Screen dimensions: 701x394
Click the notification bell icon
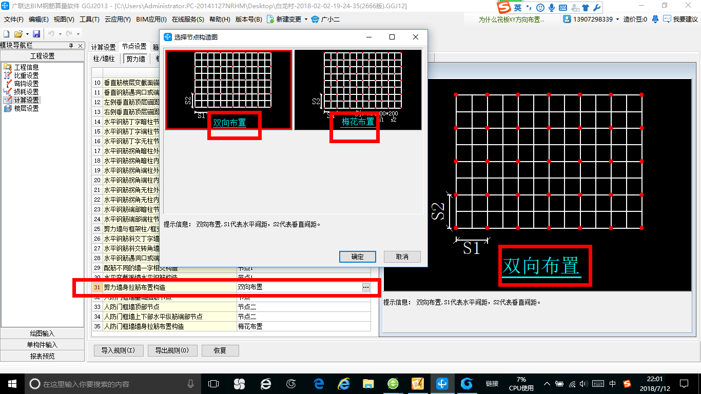(x=655, y=19)
